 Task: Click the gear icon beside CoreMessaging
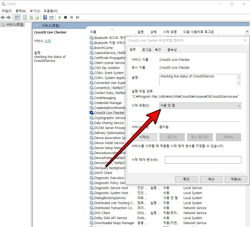pos(91,98)
